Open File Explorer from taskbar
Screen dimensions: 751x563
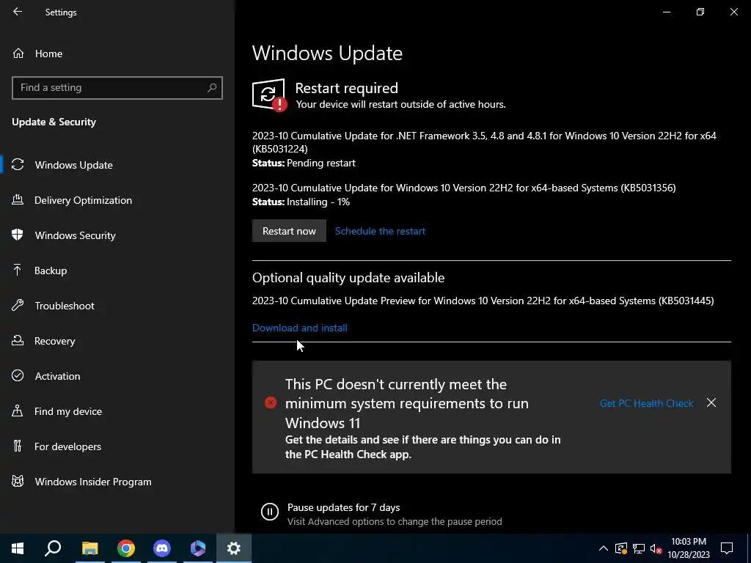tap(89, 548)
